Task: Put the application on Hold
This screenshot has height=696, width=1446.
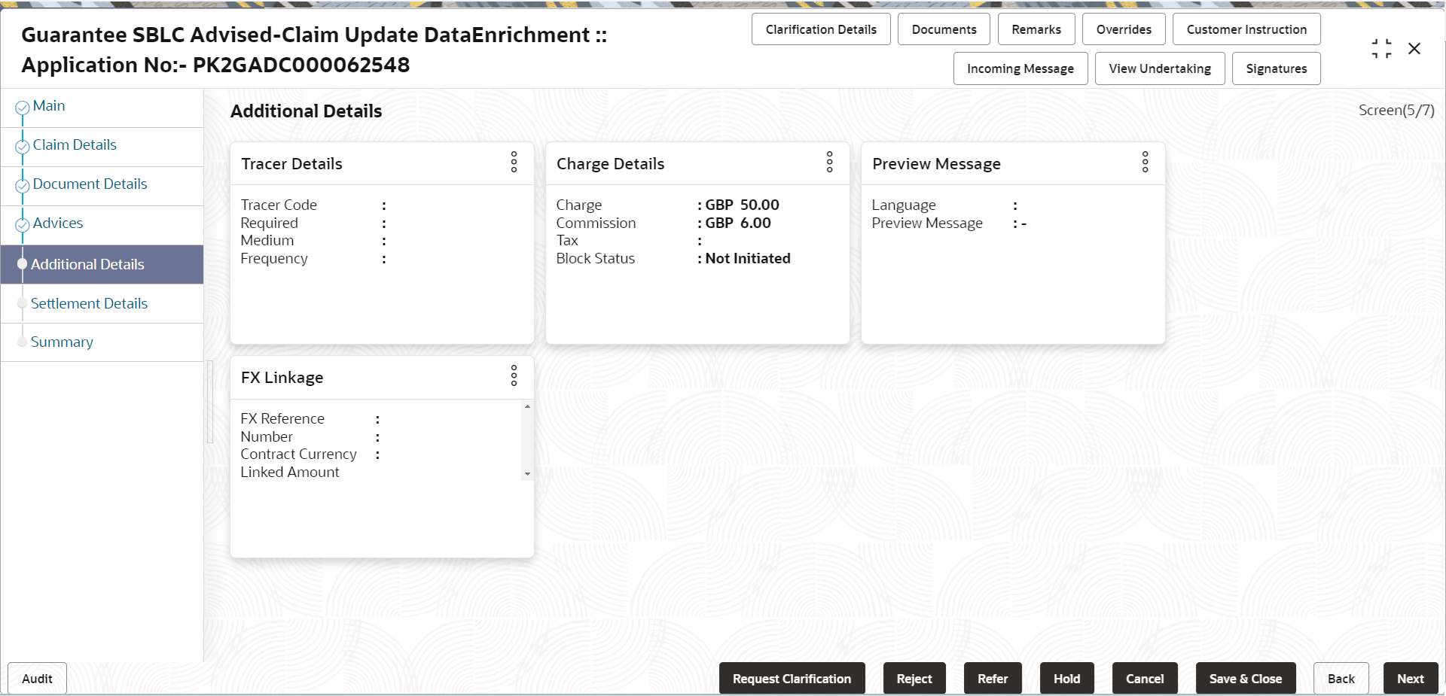Action: (1066, 679)
